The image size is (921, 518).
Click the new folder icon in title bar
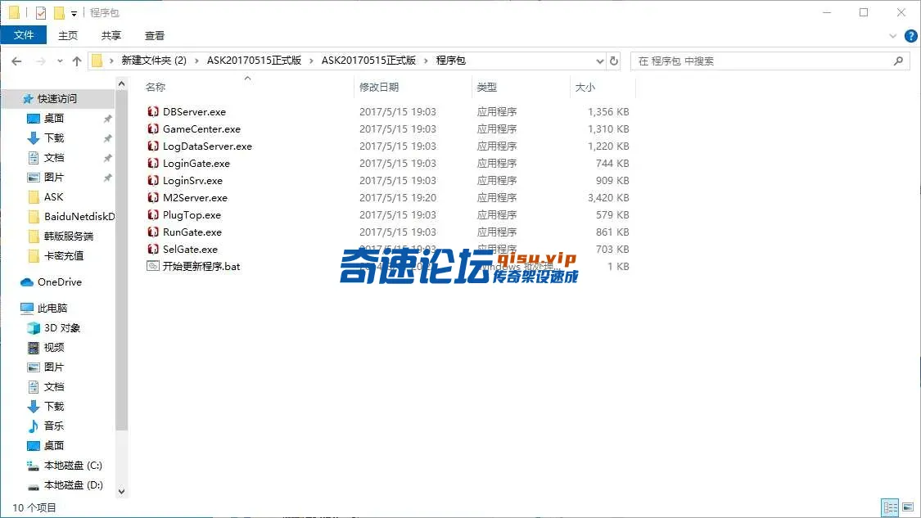[x=59, y=12]
